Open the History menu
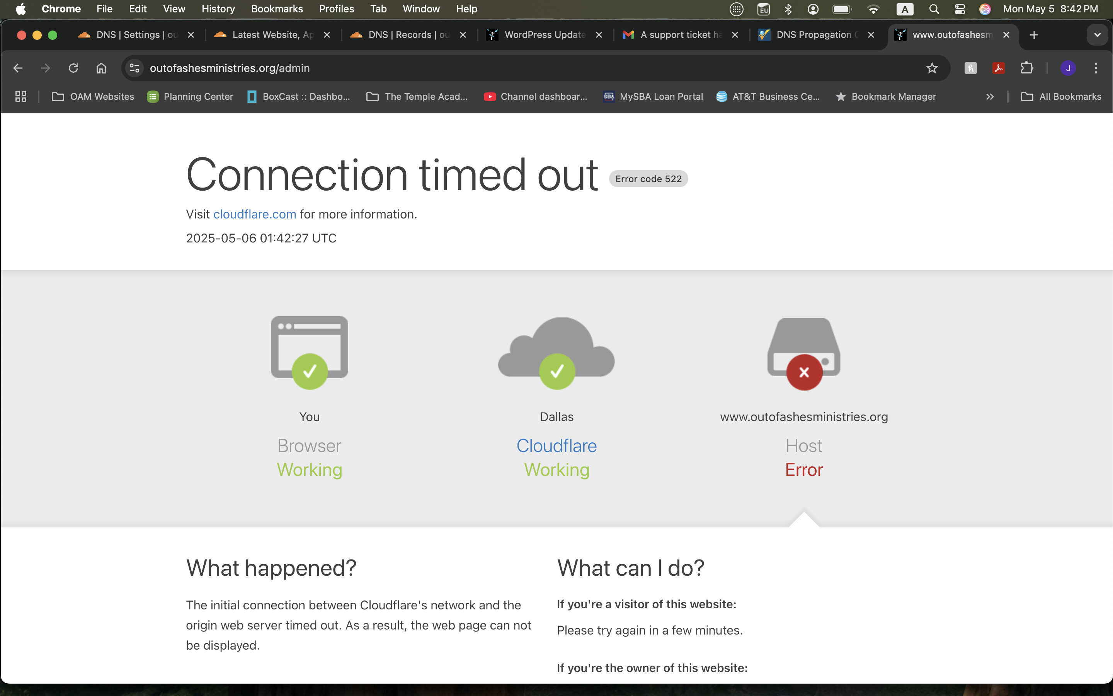 218,9
